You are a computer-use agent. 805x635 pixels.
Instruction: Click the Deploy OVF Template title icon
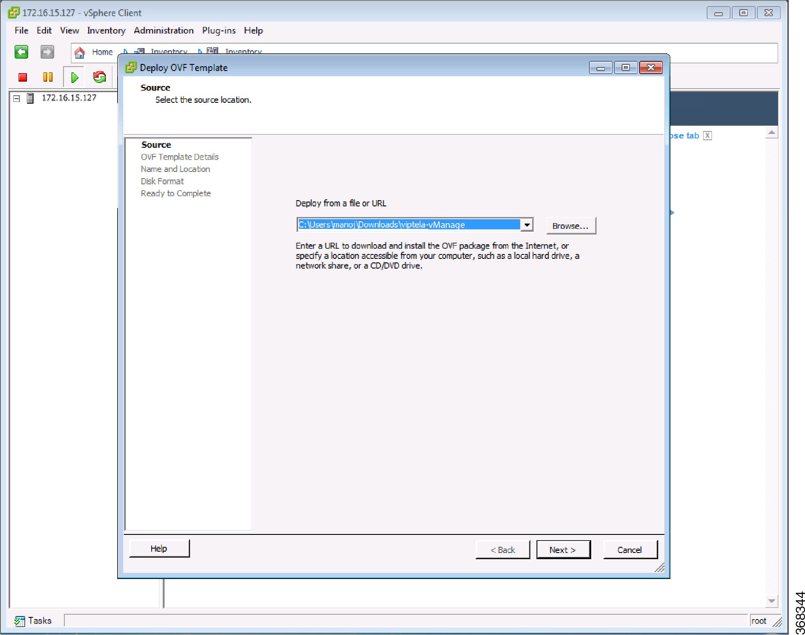[131, 67]
